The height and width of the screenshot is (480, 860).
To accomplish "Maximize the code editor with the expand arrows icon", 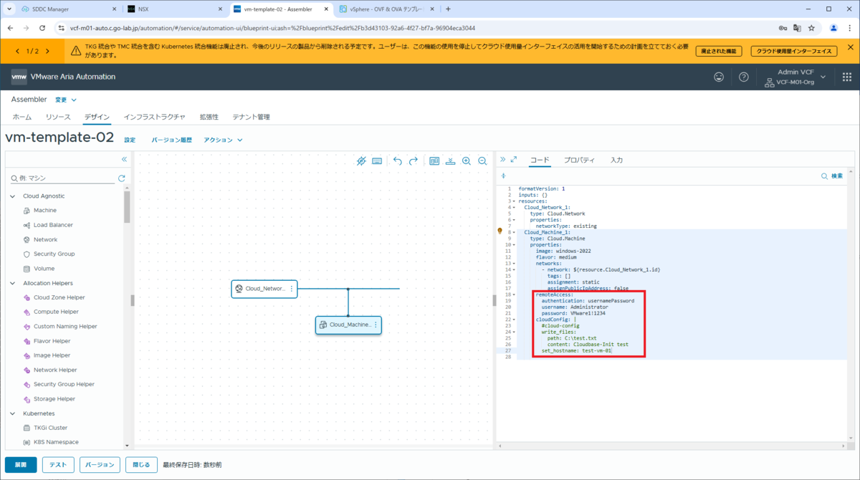I will 513,160.
